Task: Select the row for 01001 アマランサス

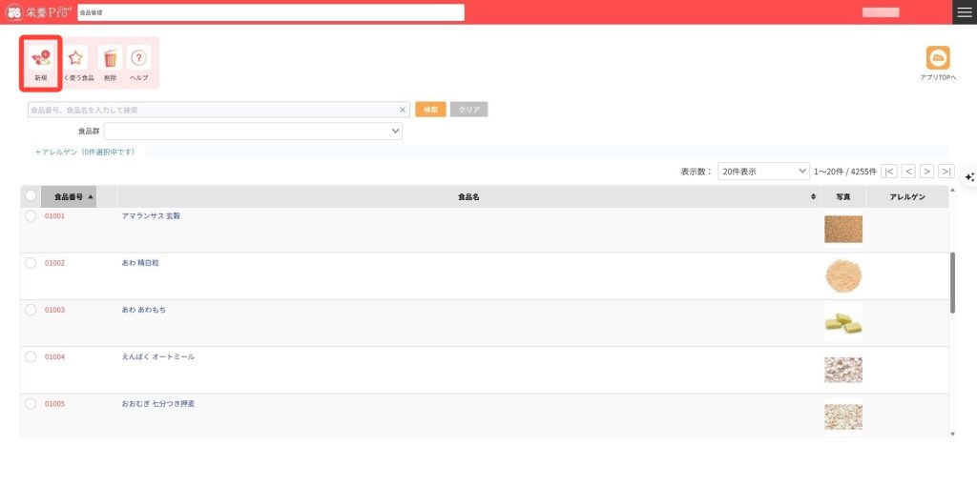Action: tap(31, 216)
